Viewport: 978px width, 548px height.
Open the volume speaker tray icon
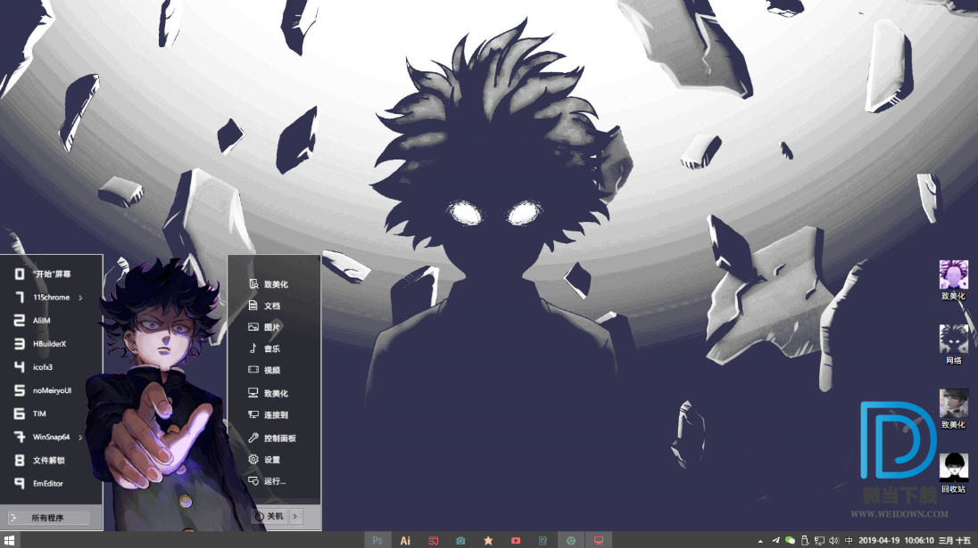pyautogui.click(x=833, y=541)
